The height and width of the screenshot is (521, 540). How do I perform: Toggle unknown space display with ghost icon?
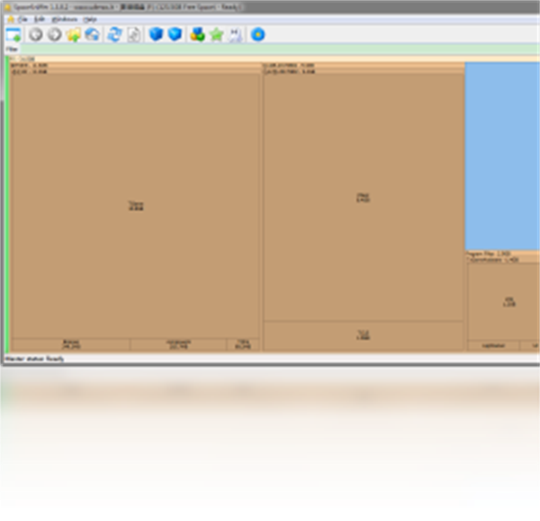pos(236,34)
